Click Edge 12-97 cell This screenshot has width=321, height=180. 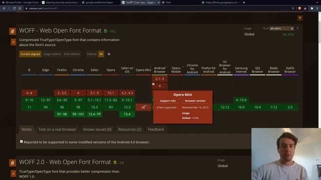46,100
